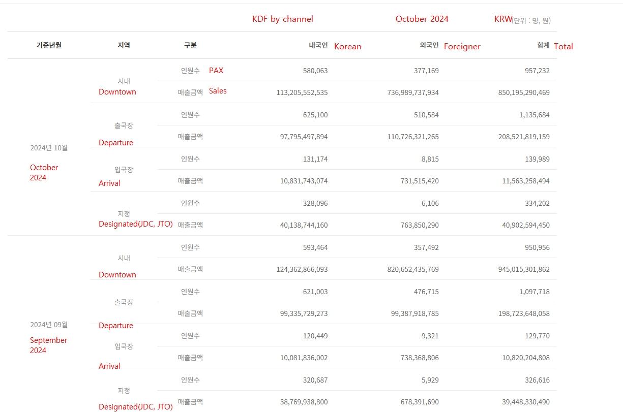Select the 2024년 09월 row label

(x=49, y=325)
